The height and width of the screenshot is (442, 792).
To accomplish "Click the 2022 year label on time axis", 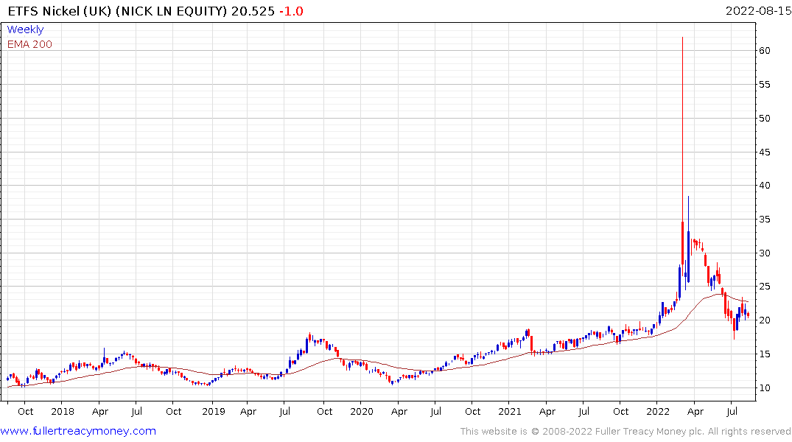I will click(658, 411).
